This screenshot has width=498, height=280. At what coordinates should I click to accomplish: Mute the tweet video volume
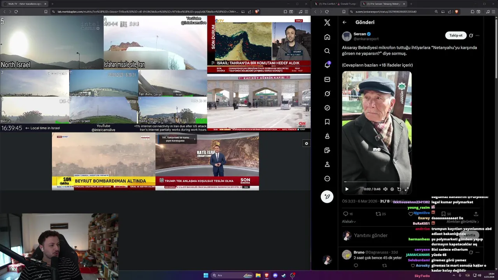pyautogui.click(x=385, y=189)
